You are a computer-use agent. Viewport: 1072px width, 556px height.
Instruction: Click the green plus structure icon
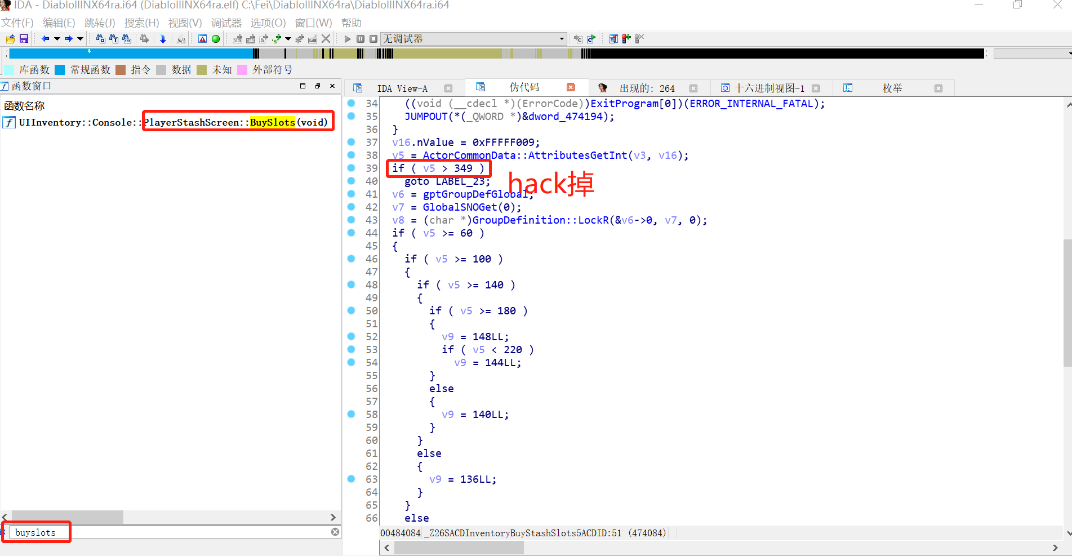(276, 39)
